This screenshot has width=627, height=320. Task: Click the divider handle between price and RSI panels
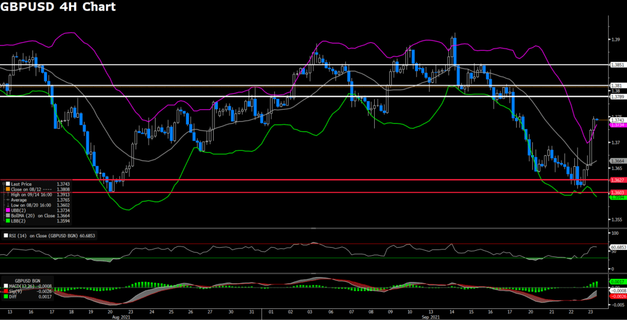point(313,228)
